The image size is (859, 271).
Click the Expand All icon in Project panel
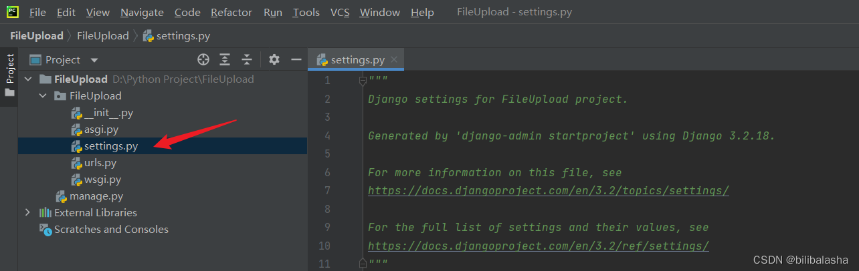(225, 59)
